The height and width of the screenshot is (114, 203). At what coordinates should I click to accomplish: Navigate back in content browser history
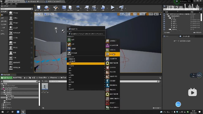[25, 78]
